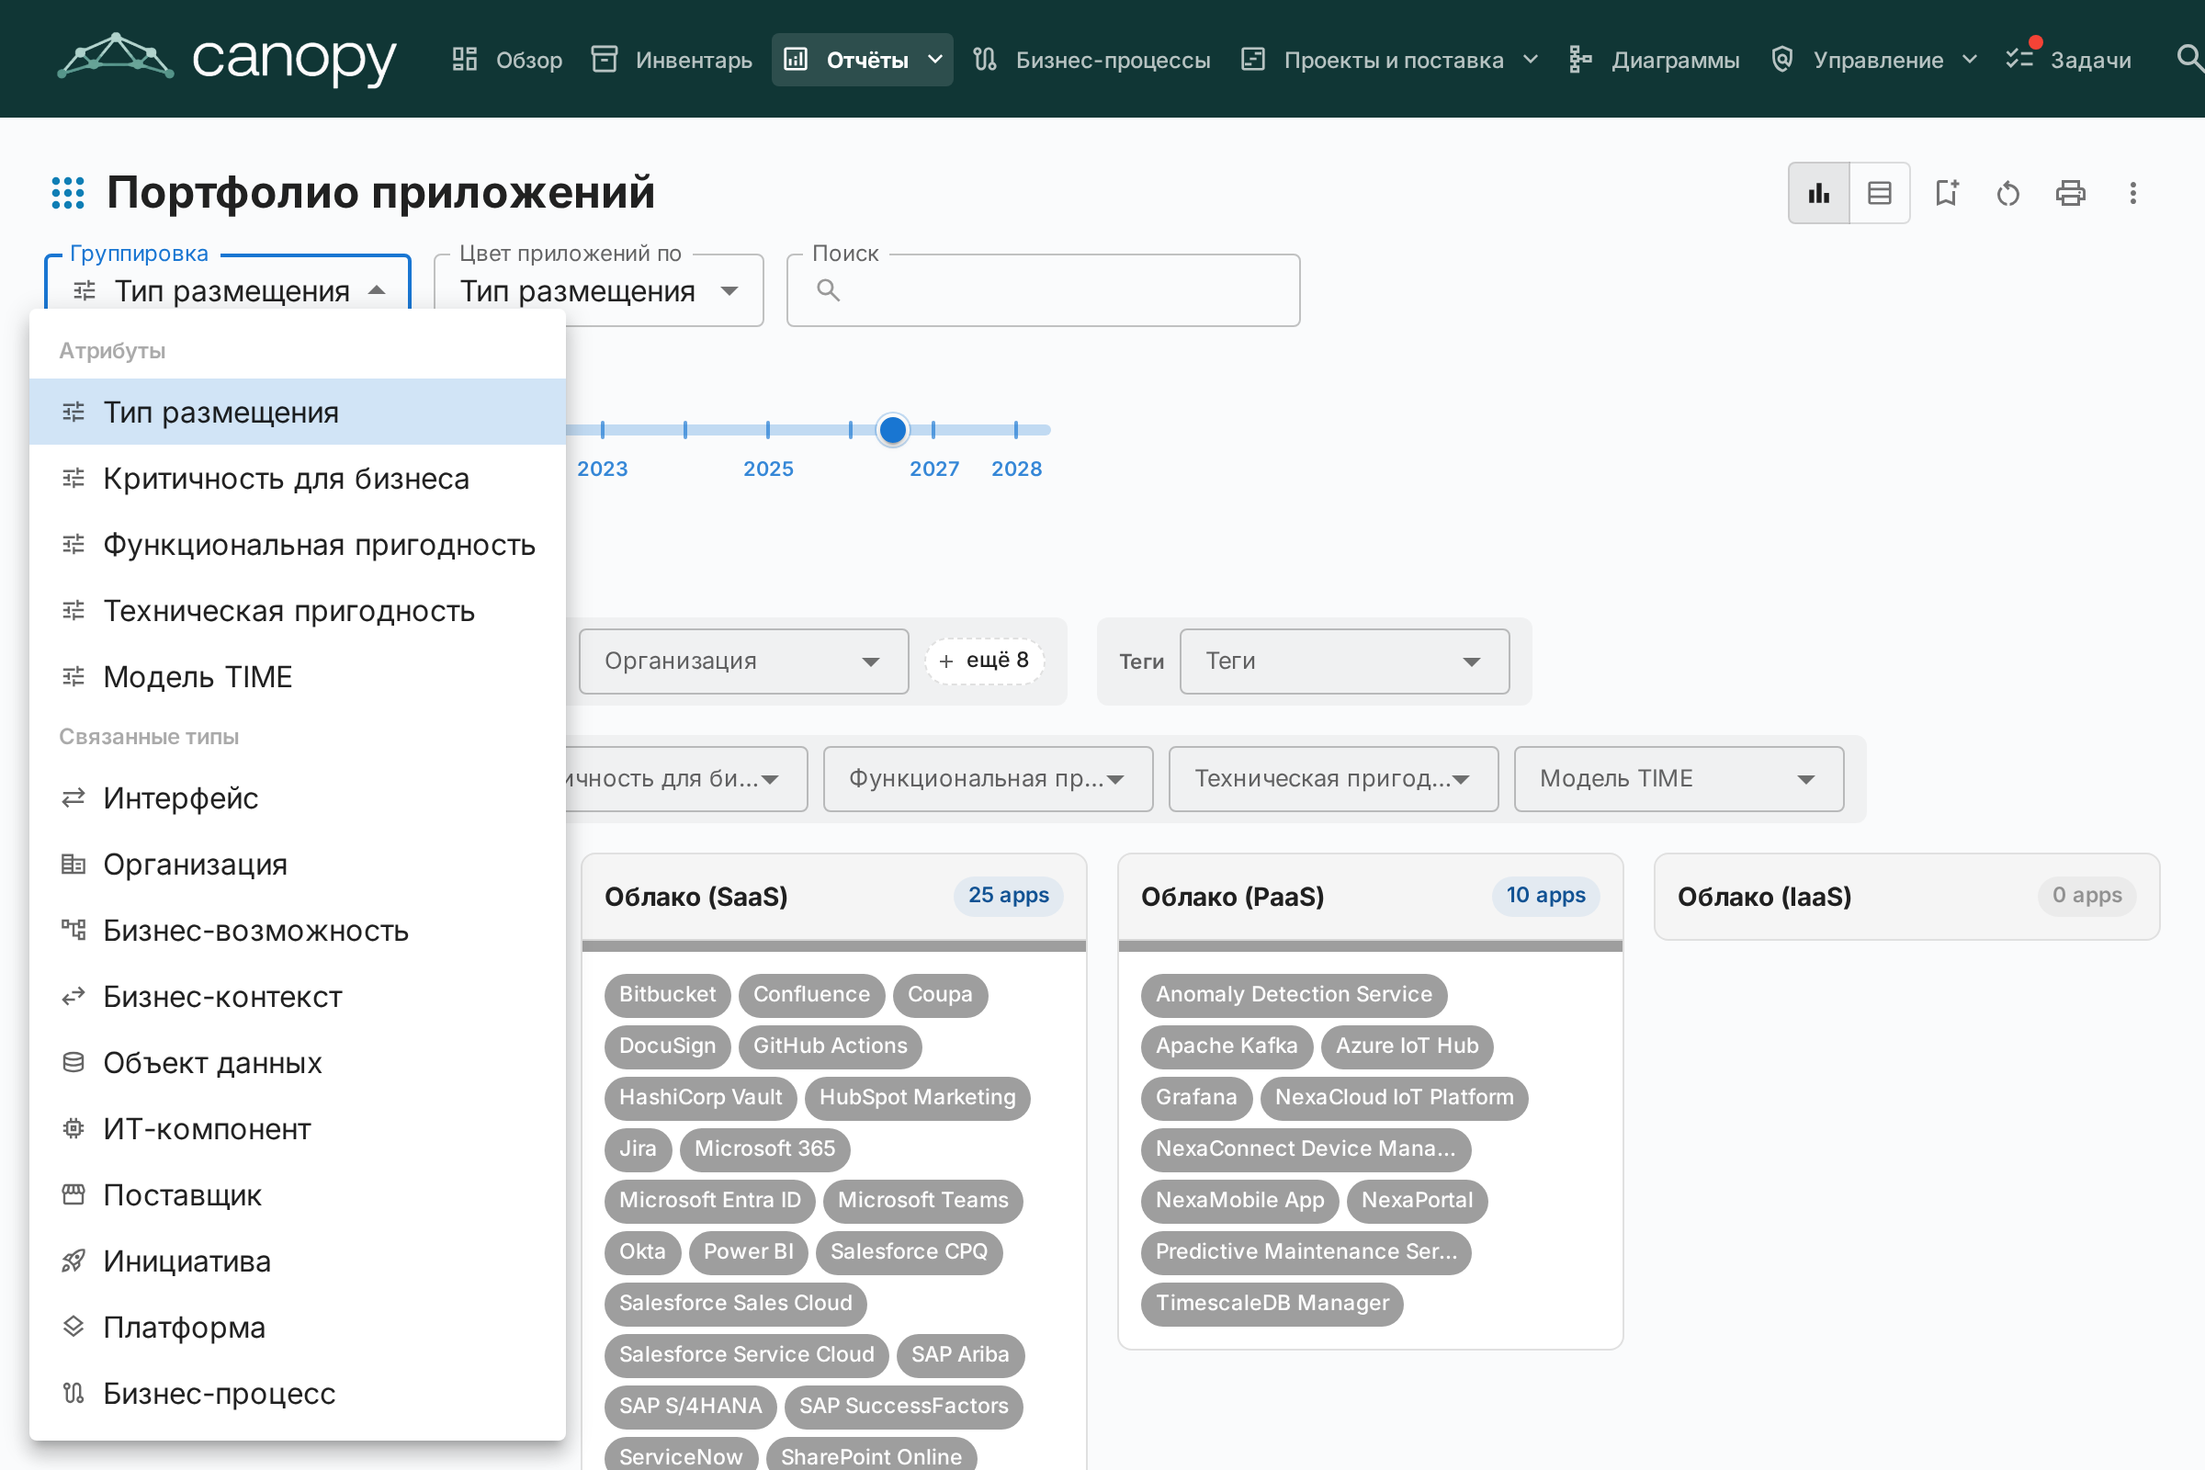Open Цвет приложений по dropdown
This screenshot has width=2205, height=1470.
598,290
